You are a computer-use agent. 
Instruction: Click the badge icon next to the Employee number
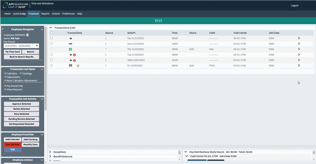click(x=28, y=35)
